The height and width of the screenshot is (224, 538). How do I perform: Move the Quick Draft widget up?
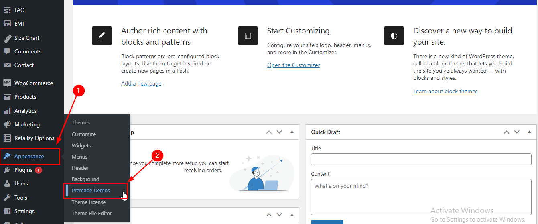(506, 132)
